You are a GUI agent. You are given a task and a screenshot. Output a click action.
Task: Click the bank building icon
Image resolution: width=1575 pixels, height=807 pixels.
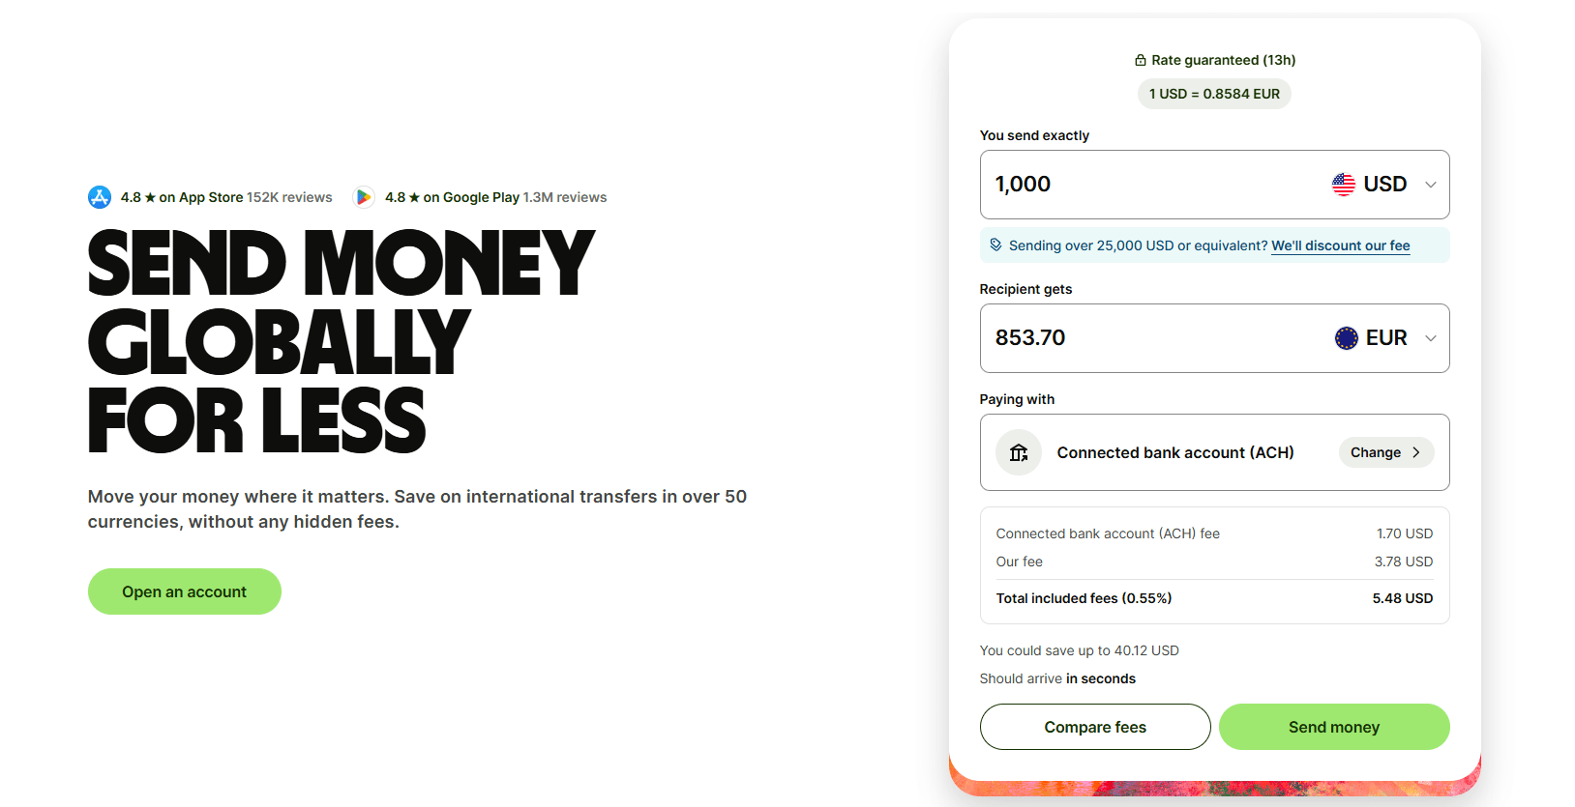[x=1019, y=452]
